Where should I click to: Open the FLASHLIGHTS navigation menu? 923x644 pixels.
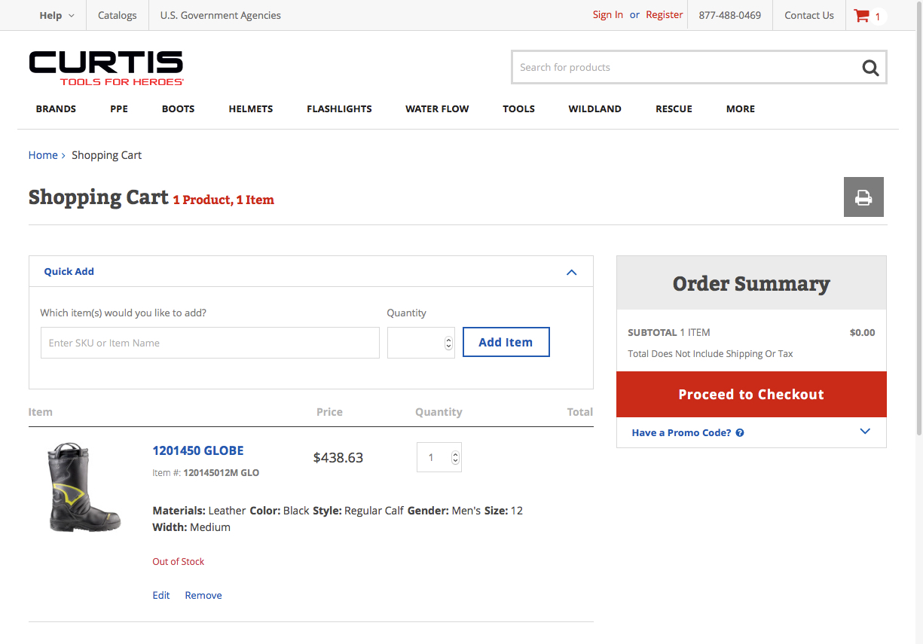tap(339, 108)
